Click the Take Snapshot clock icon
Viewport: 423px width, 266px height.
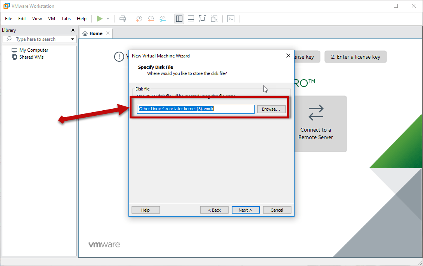[x=139, y=19]
